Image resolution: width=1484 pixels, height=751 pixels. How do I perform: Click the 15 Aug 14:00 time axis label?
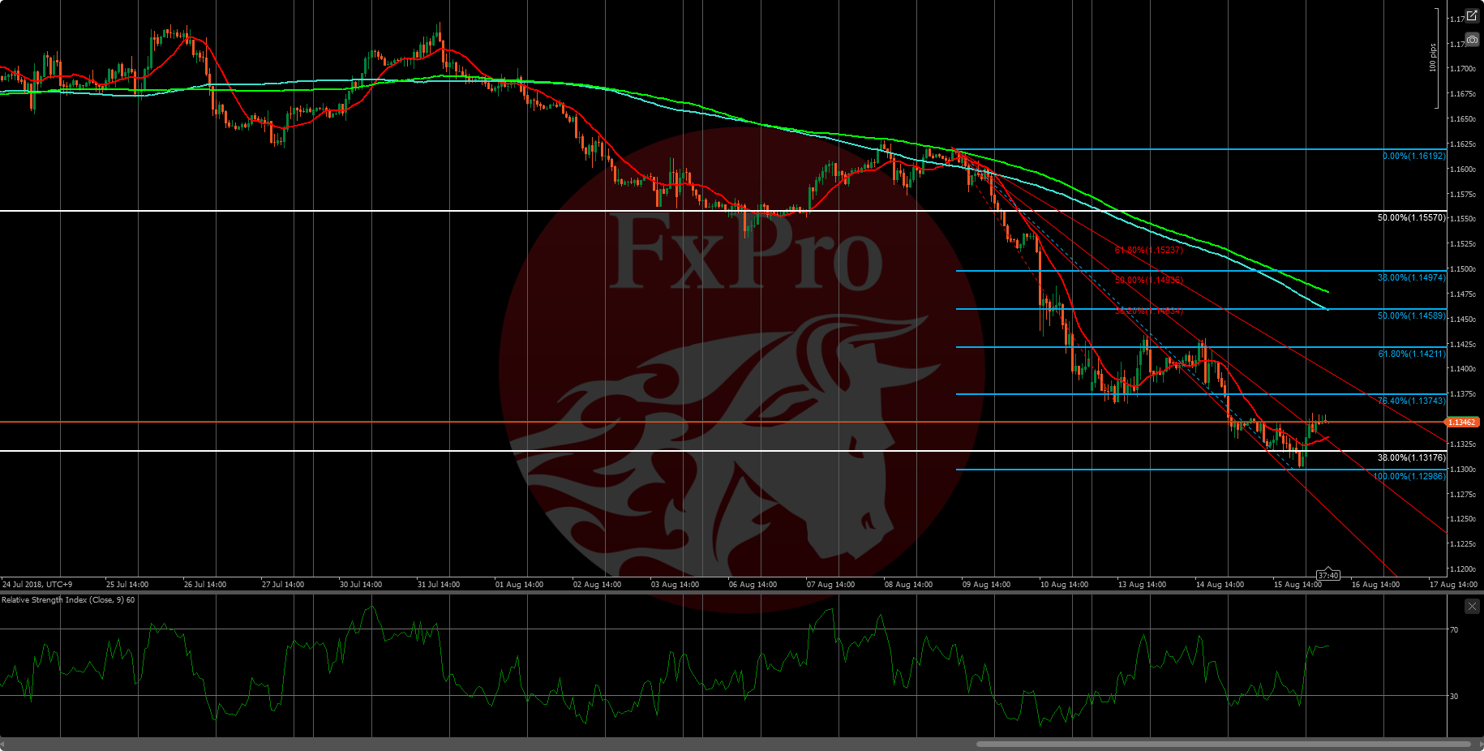click(1297, 584)
